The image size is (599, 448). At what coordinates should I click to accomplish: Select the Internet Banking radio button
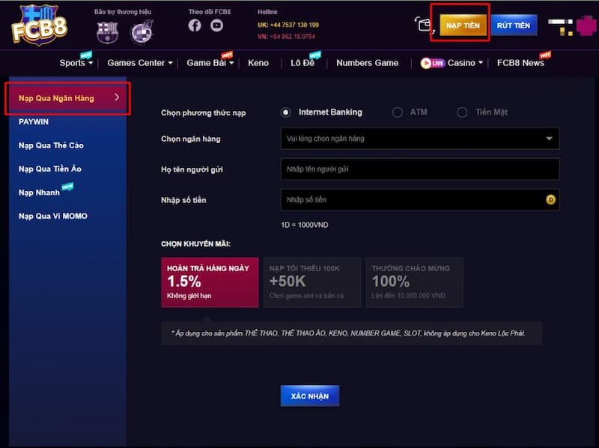[x=286, y=112]
